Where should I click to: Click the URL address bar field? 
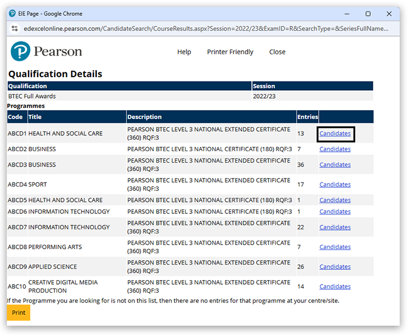click(x=205, y=28)
